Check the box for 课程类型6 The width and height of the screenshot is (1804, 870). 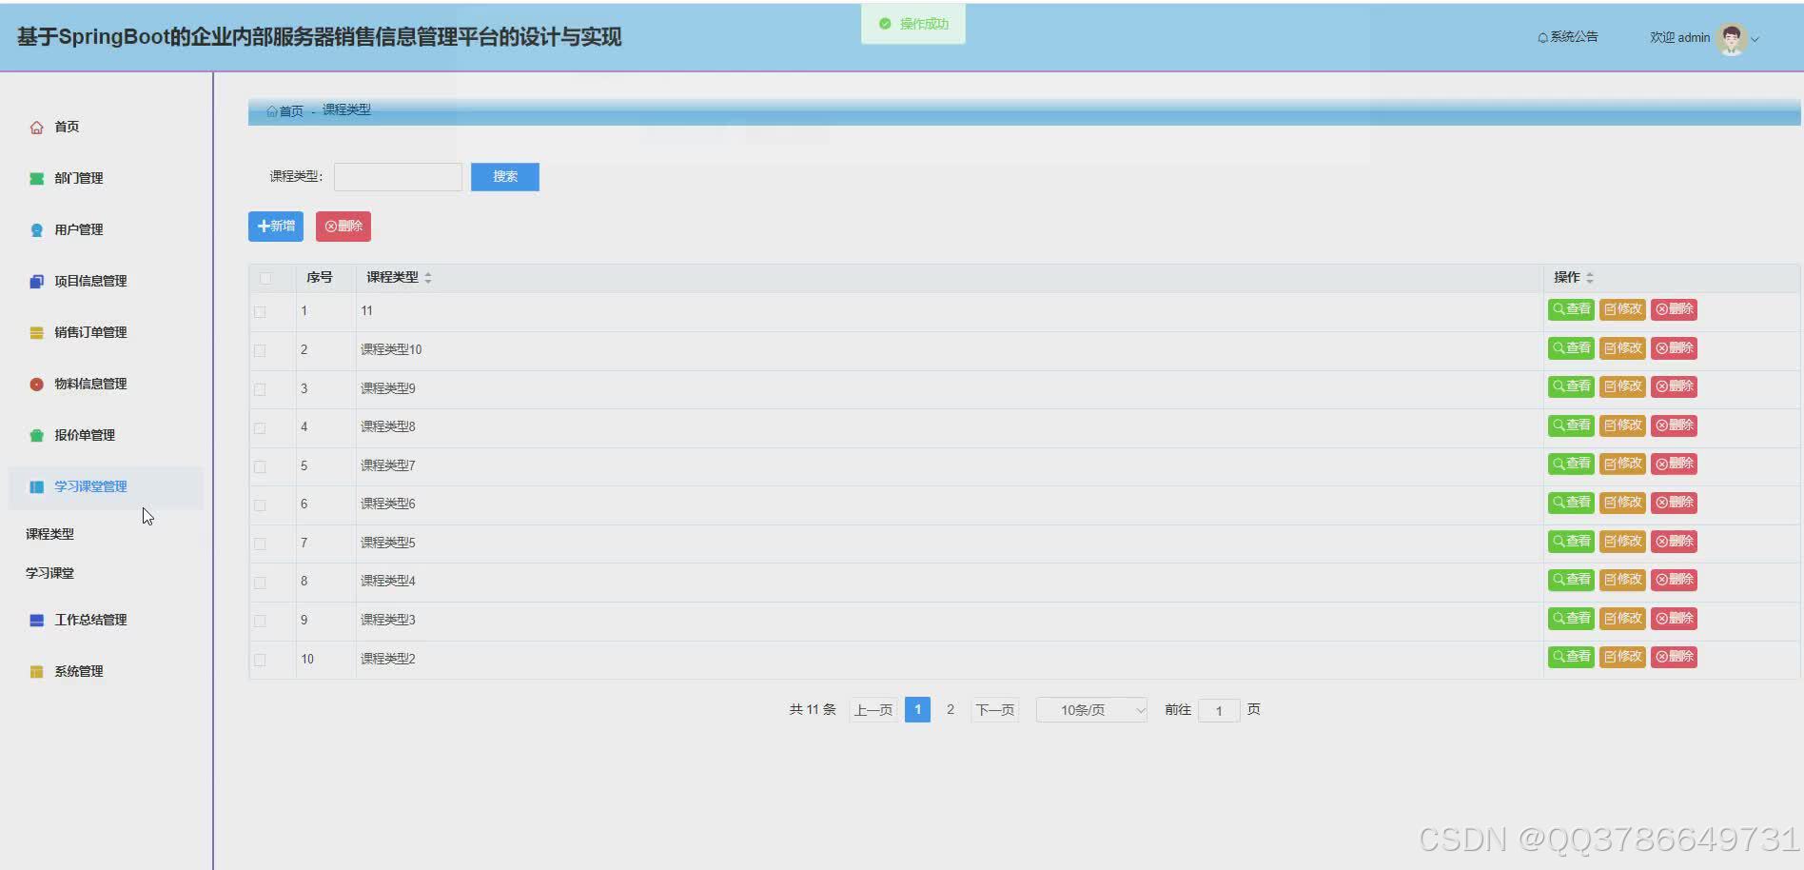pos(260,505)
